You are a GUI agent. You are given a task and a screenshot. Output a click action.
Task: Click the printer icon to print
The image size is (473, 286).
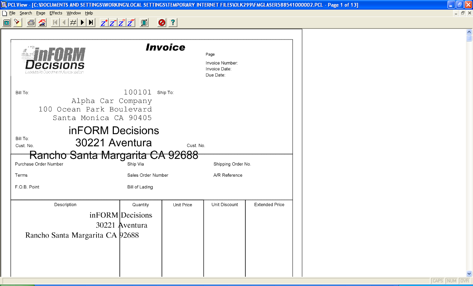pyautogui.click(x=31, y=23)
